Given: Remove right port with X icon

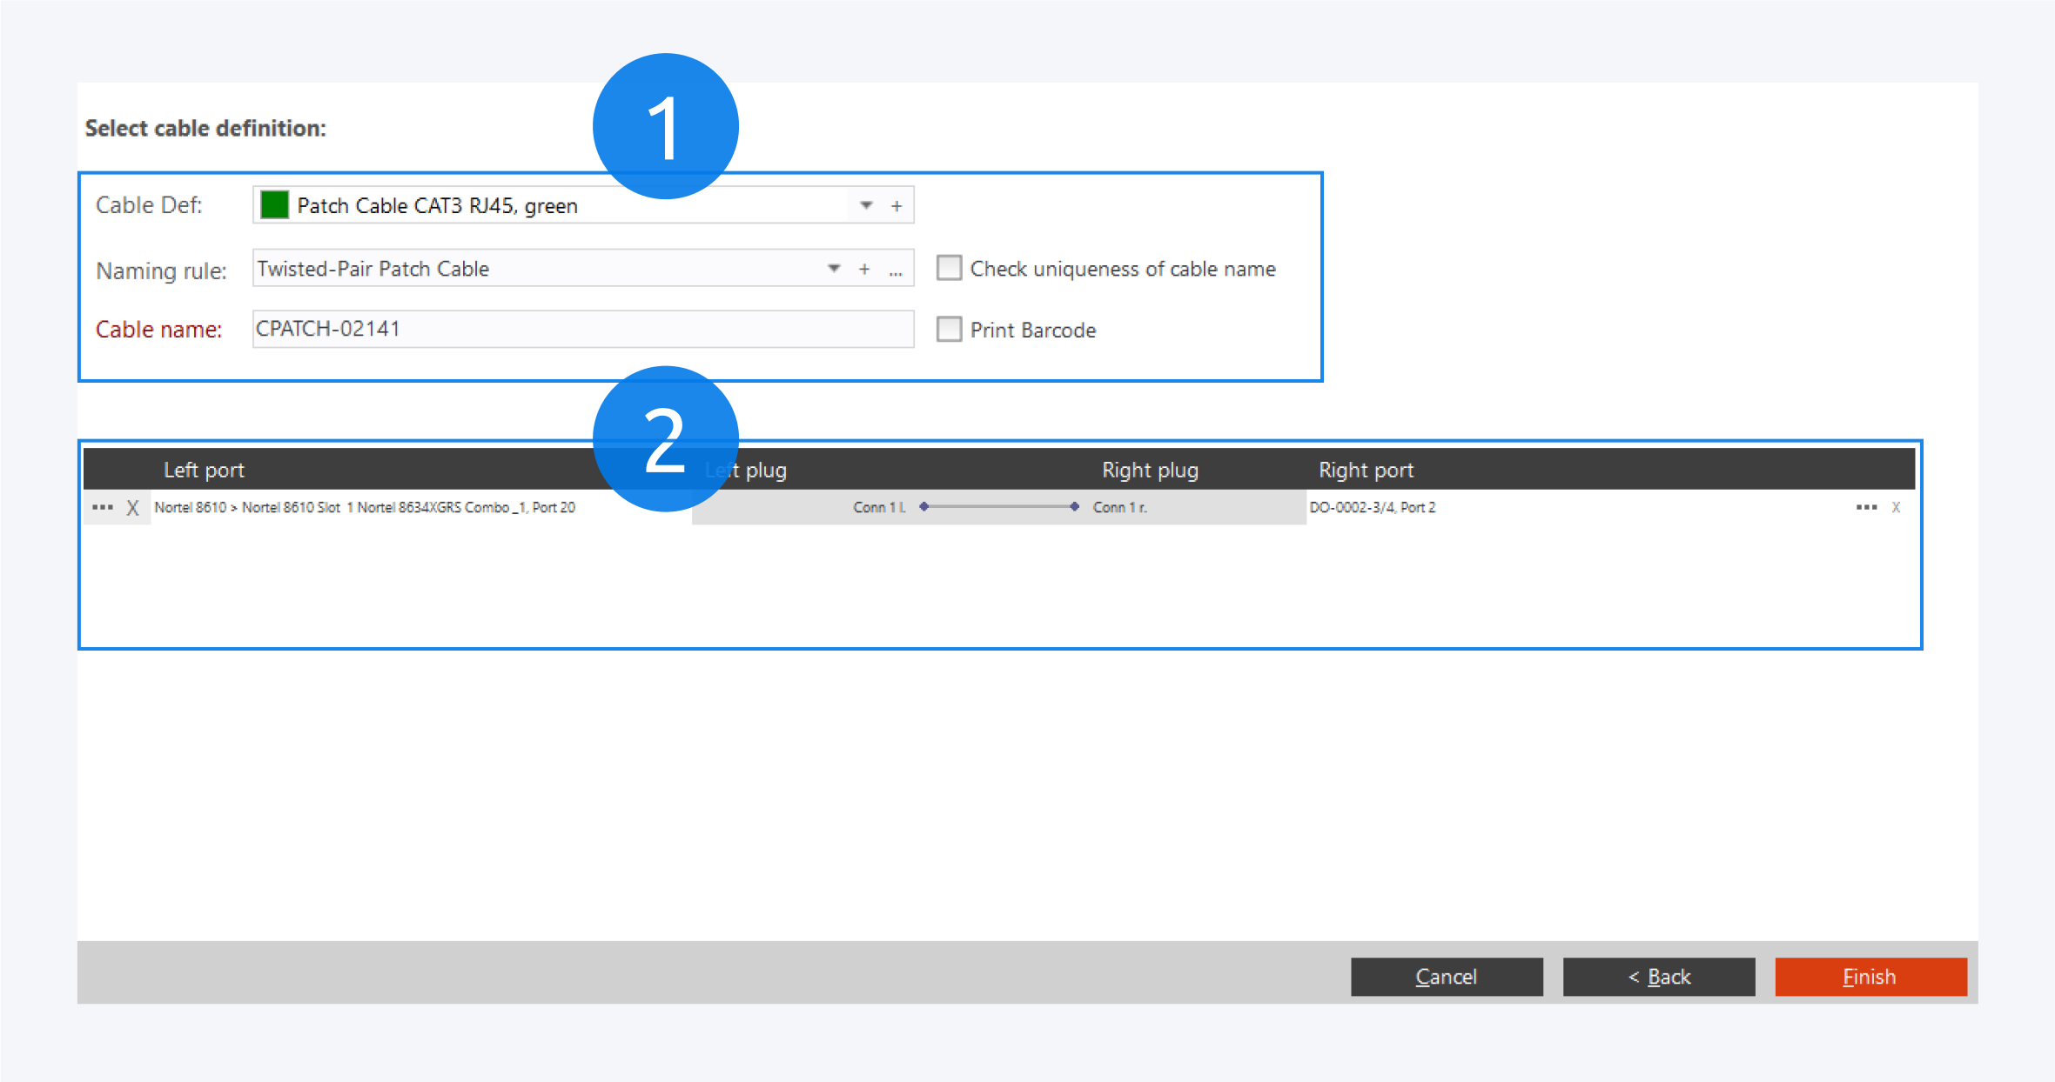Looking at the screenshot, I should [1896, 507].
